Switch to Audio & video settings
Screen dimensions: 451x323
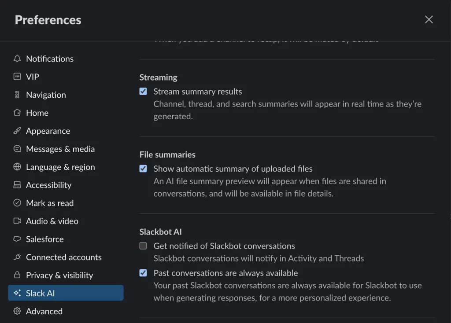[52, 221]
